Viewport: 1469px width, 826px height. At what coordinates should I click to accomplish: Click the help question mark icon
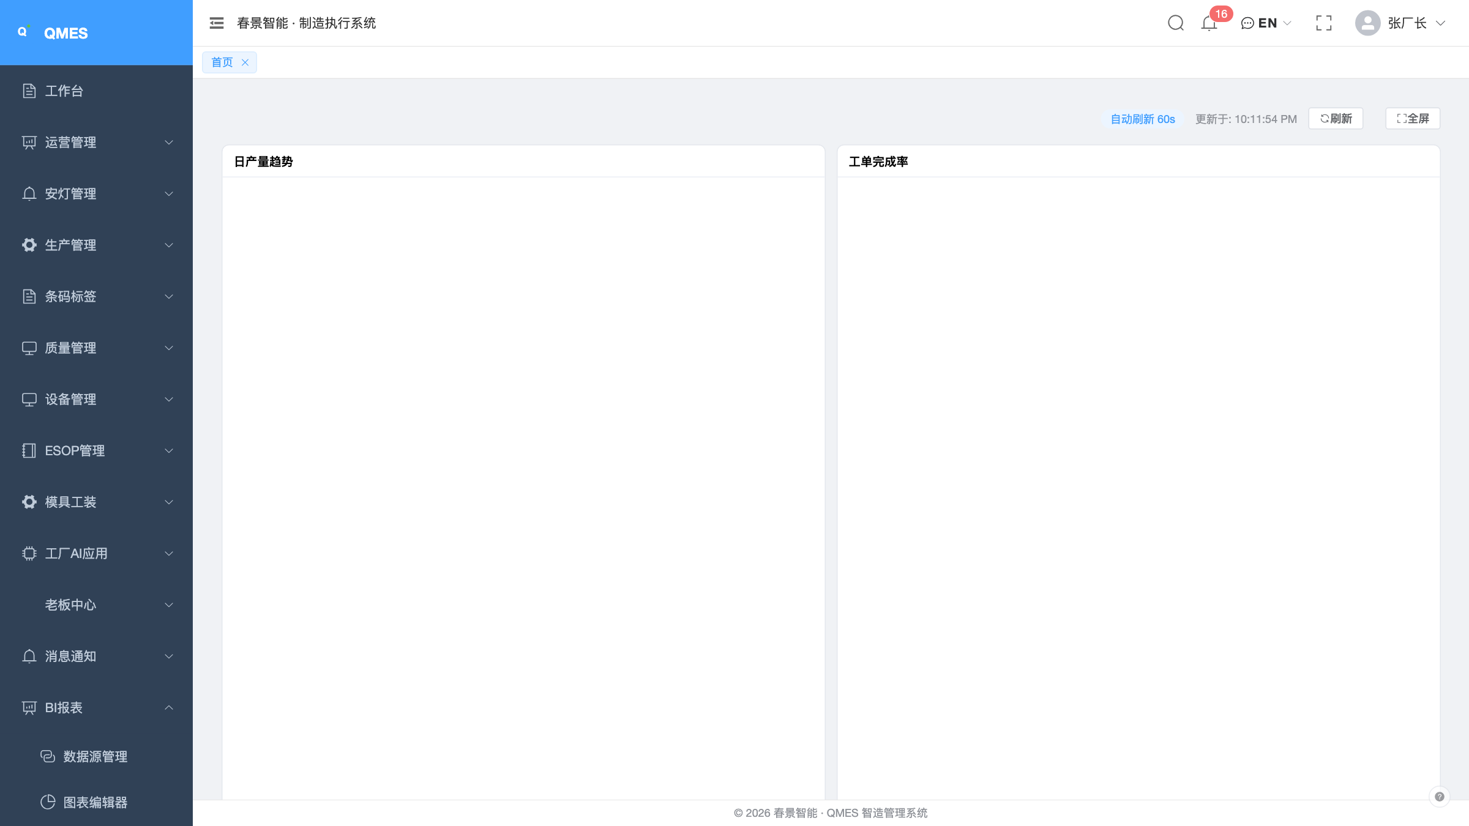point(1439,797)
